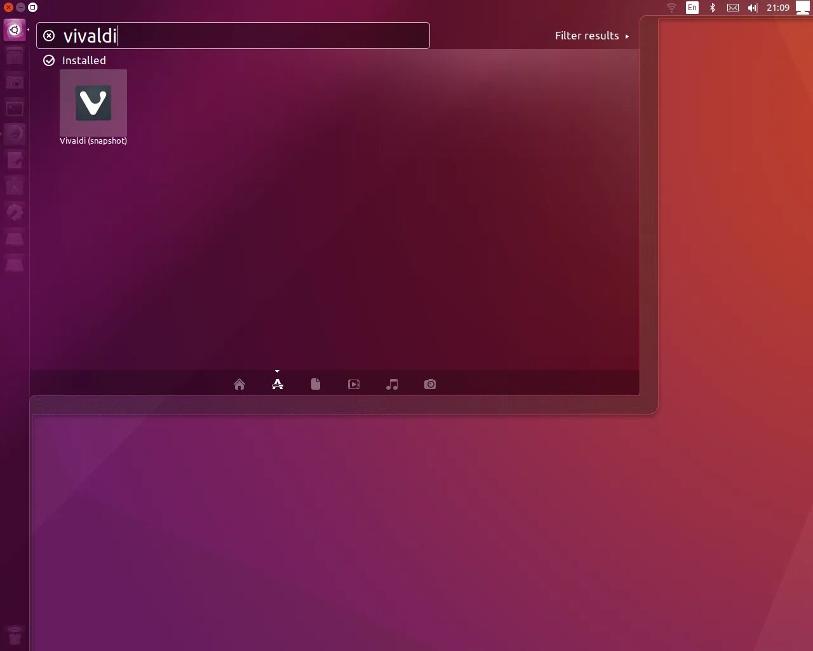Open the En keyboard layout indicator
The width and height of the screenshot is (813, 651).
coord(692,8)
